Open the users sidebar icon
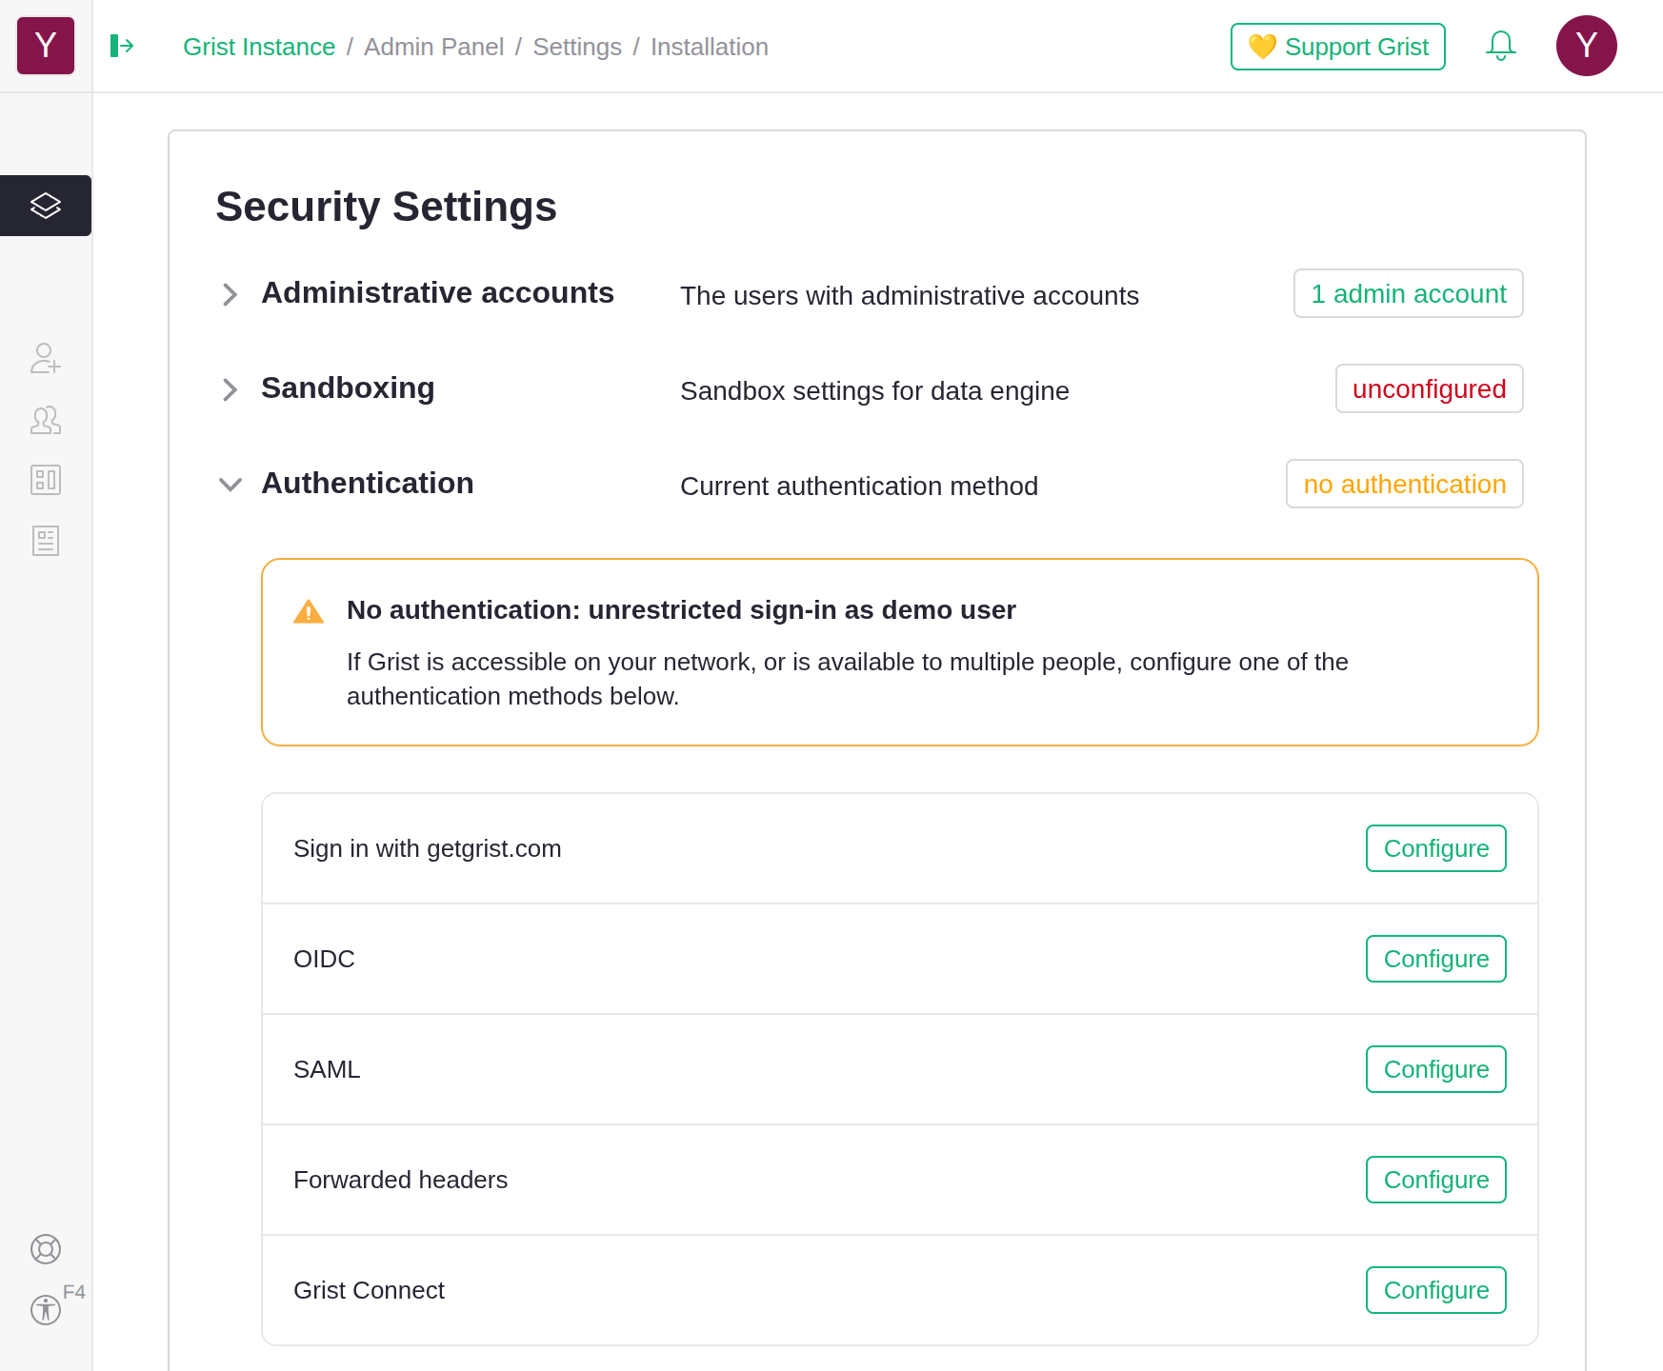The width and height of the screenshot is (1663, 1371). point(45,420)
